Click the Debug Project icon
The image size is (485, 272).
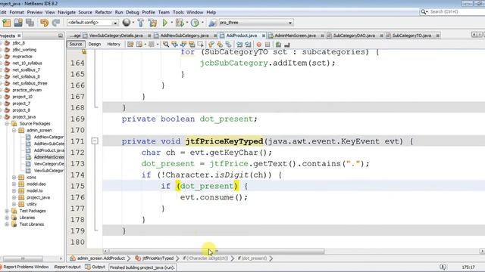(180, 23)
